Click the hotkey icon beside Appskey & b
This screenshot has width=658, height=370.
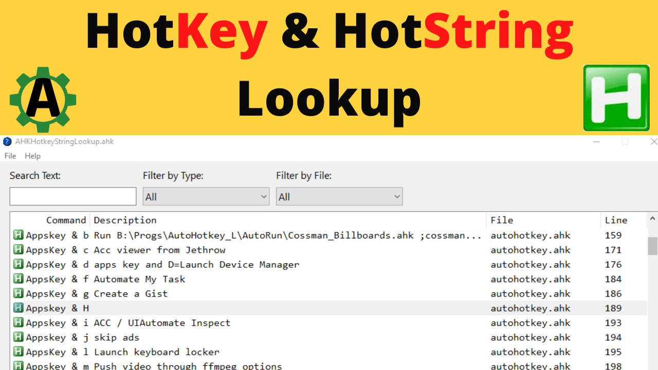tap(19, 235)
